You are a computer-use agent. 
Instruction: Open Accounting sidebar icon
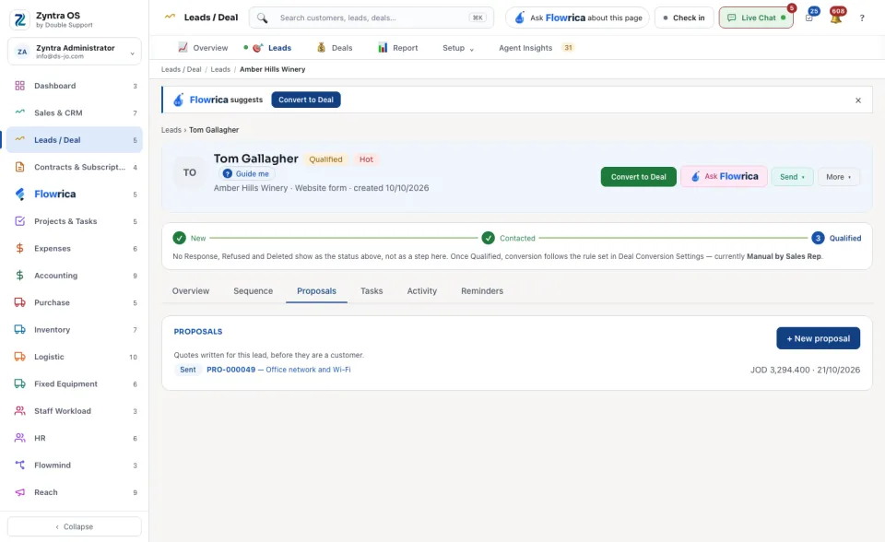(19, 276)
